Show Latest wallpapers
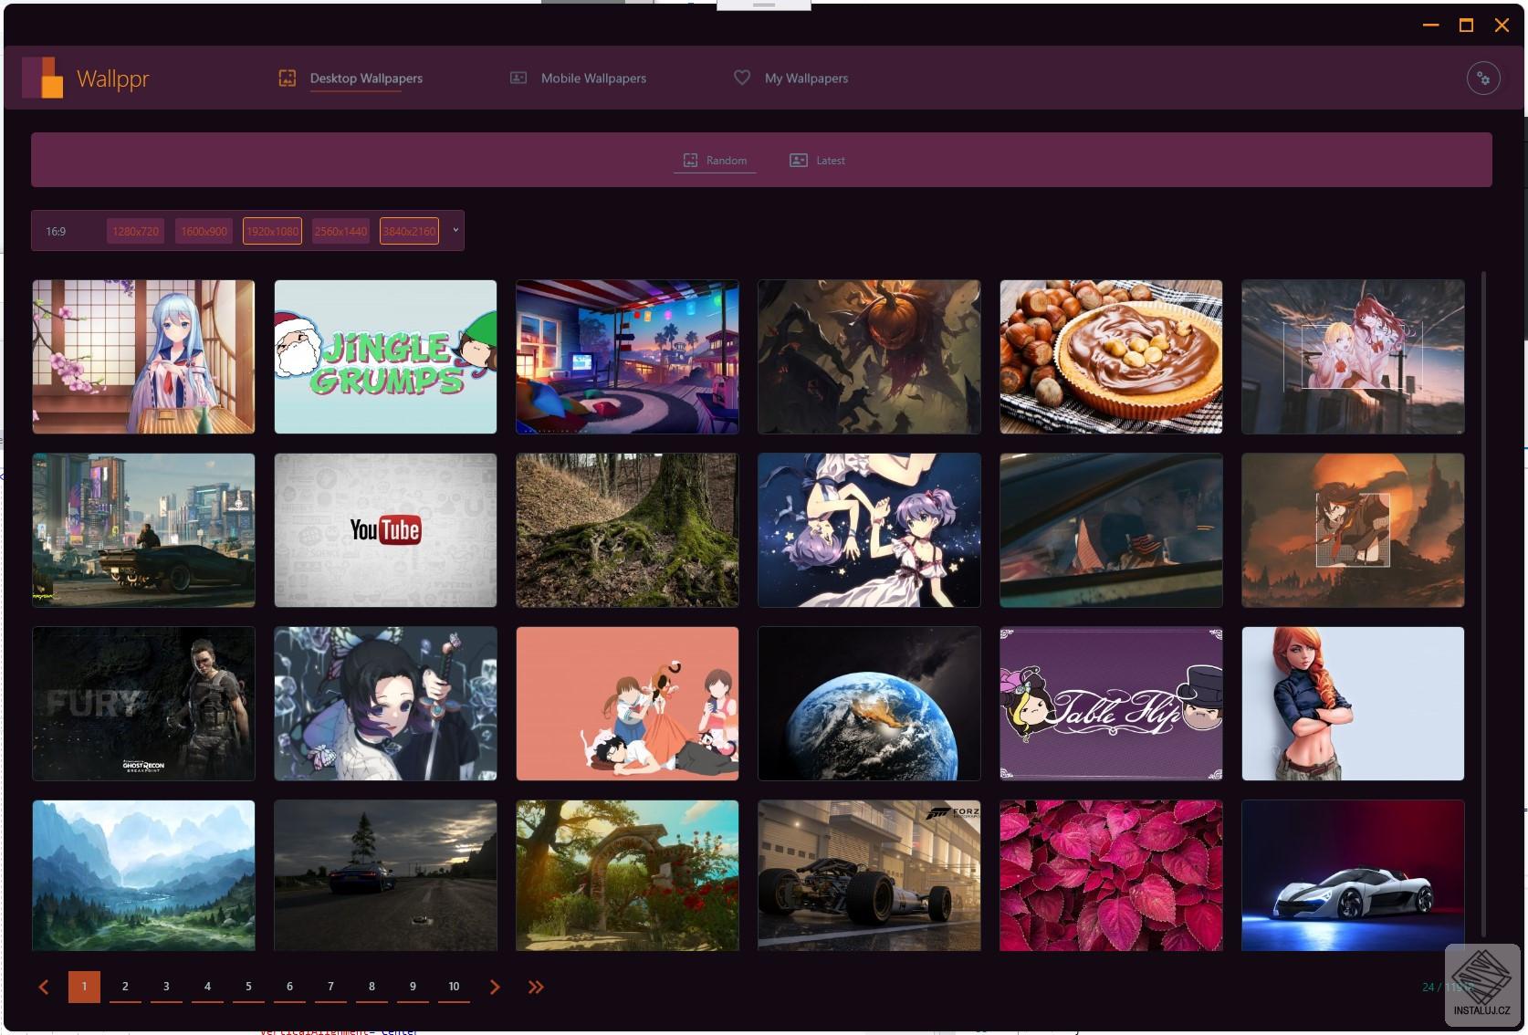1528x1035 pixels. 817,161
